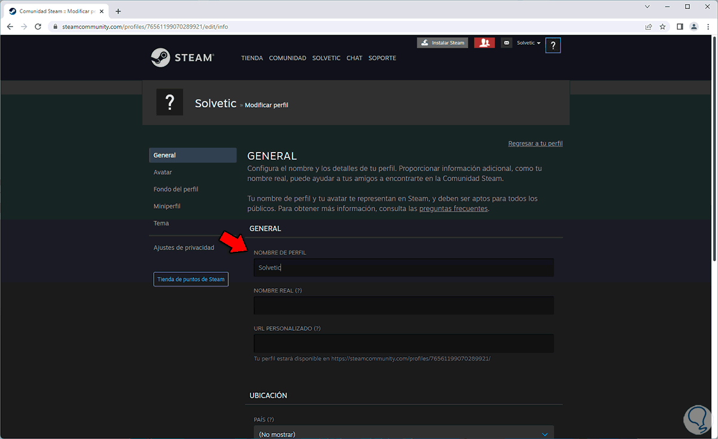
Task: Open the envelope inbox icon
Action: 507,43
